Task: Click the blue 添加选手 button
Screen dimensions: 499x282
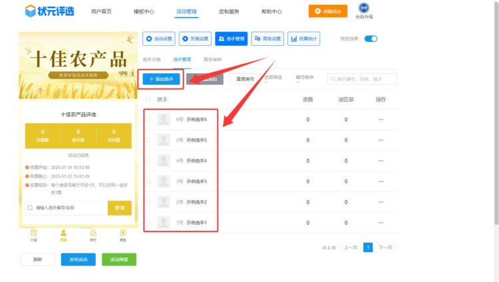Action: tap(161, 79)
